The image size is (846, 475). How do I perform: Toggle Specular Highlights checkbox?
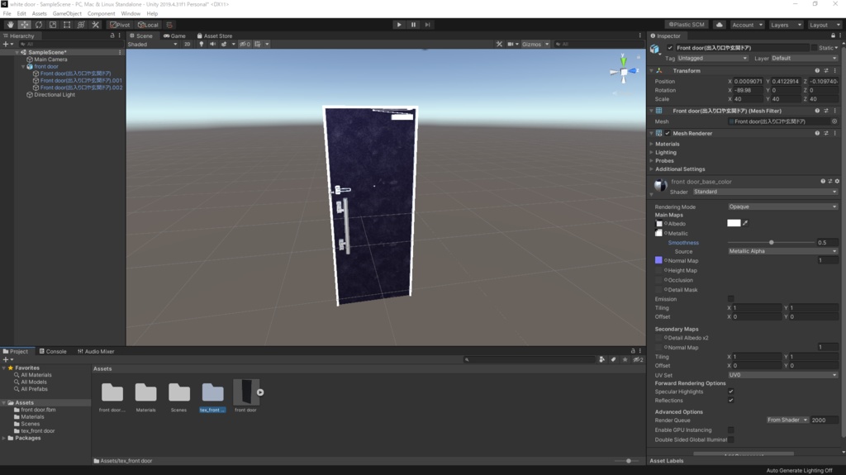pyautogui.click(x=730, y=392)
